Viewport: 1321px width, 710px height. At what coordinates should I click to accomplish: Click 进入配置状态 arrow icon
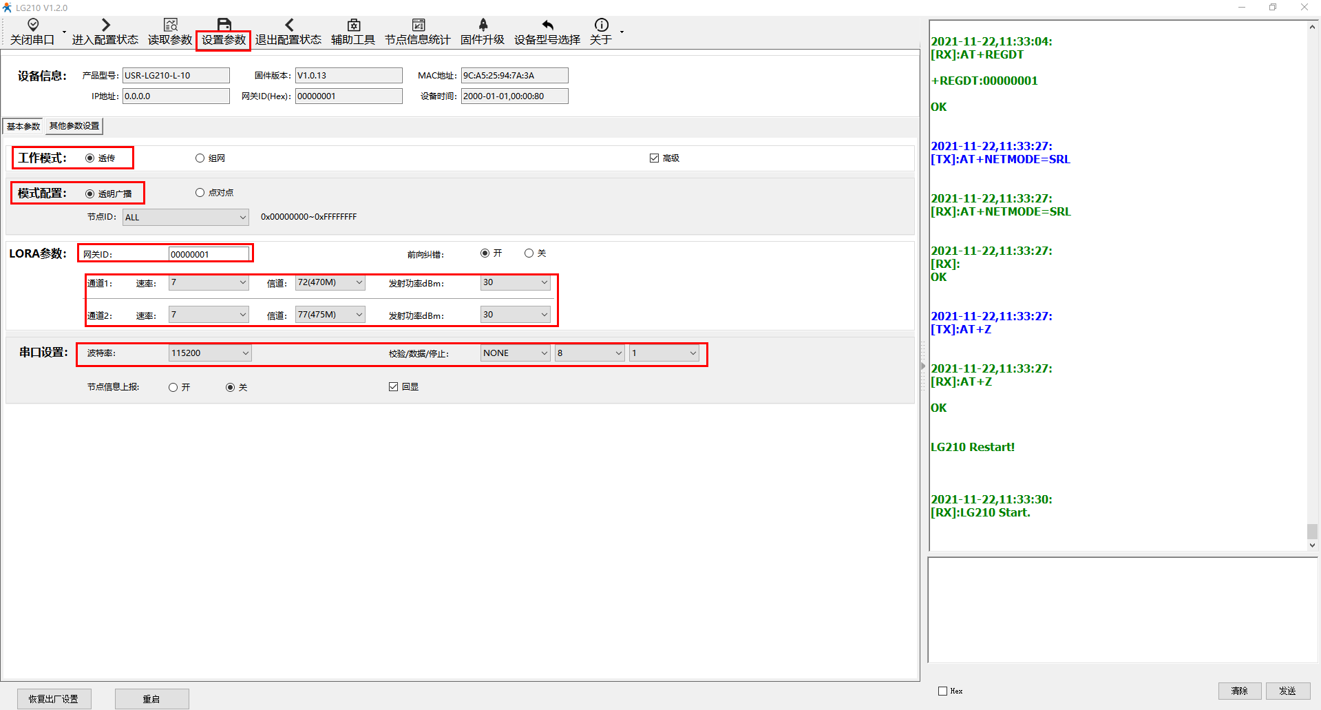[105, 25]
